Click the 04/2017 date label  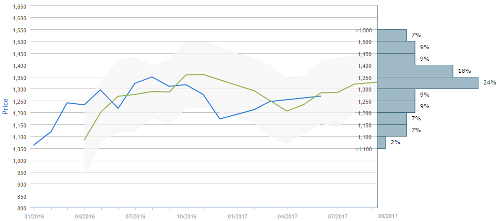pos(287,216)
